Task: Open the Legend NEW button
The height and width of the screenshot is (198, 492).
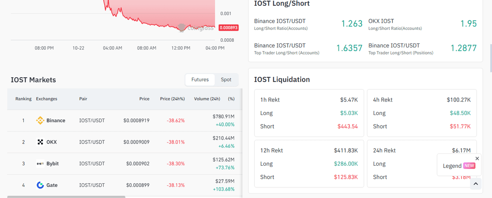Action: pyautogui.click(x=459, y=166)
